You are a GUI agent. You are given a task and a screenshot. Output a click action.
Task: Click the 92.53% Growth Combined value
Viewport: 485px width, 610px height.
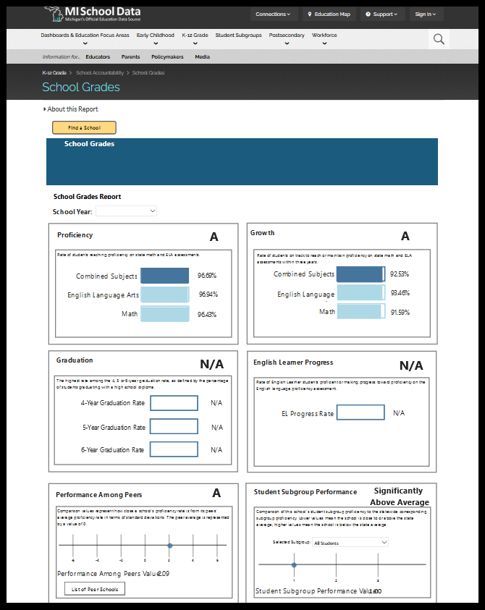click(x=400, y=274)
